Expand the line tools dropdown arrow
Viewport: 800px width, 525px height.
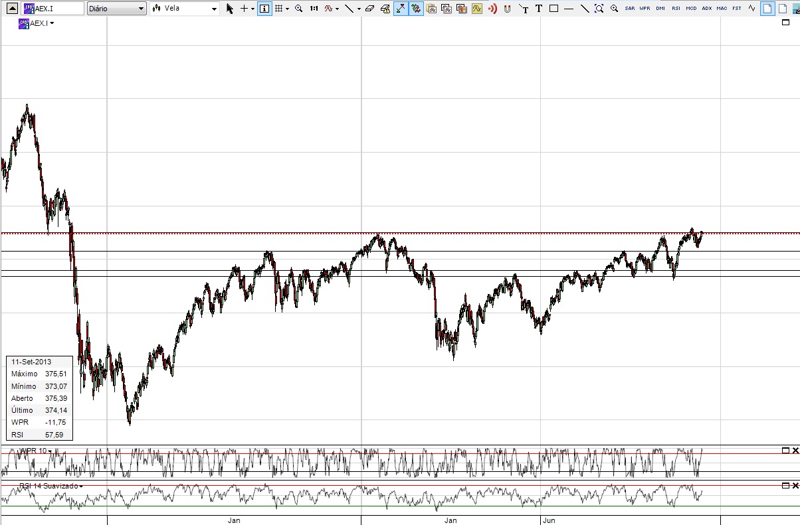[359, 9]
